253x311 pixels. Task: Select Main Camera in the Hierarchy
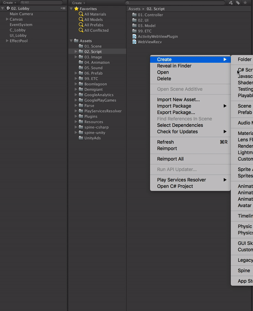(x=22, y=14)
